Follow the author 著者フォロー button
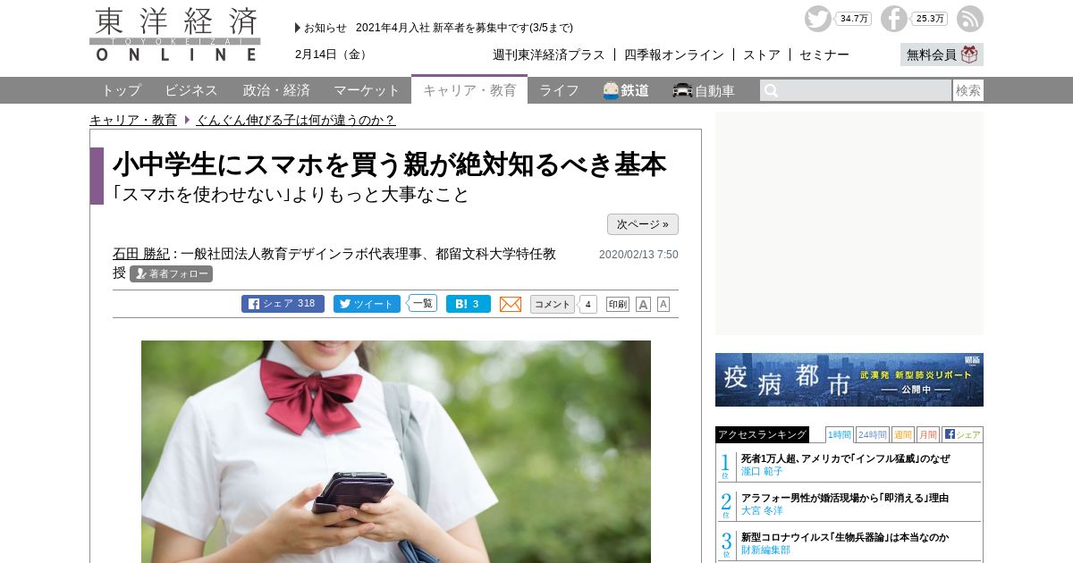1073x563 pixels. pyautogui.click(x=171, y=273)
